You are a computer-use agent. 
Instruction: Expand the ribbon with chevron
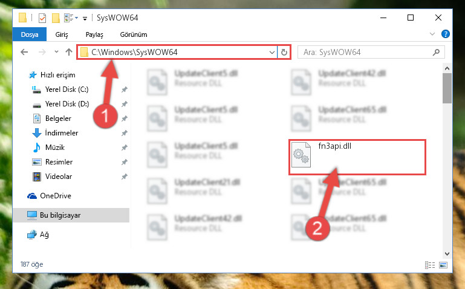point(432,34)
